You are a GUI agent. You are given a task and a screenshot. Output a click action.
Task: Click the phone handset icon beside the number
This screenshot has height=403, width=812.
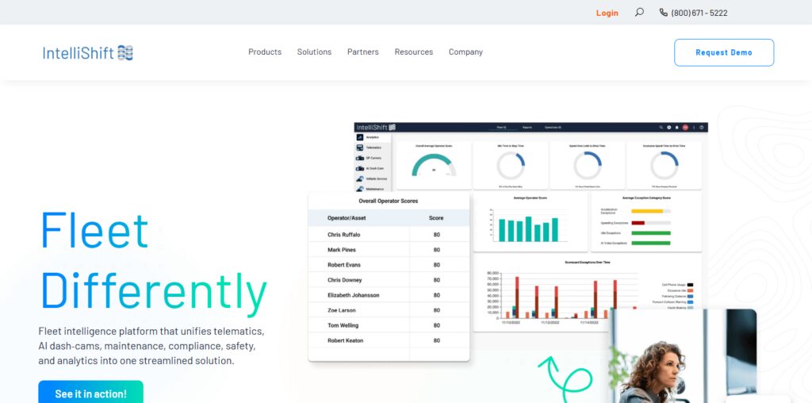pyautogui.click(x=664, y=13)
